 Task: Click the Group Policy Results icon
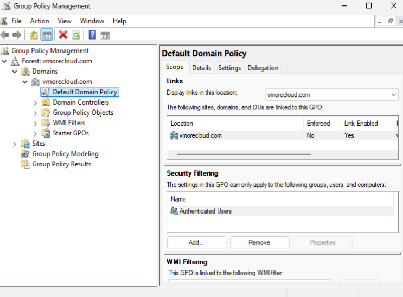(25, 164)
